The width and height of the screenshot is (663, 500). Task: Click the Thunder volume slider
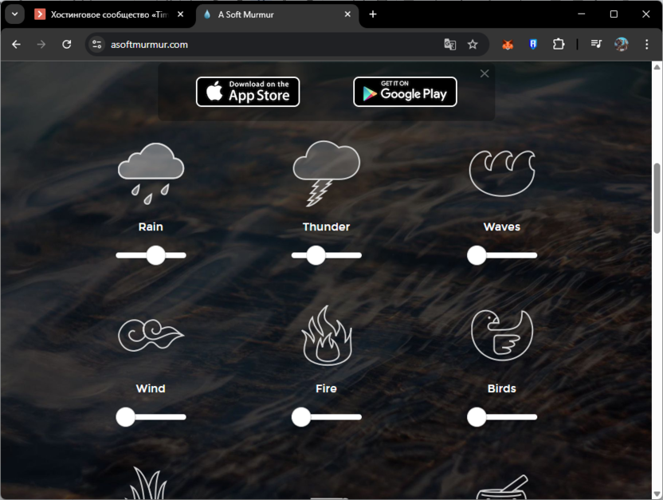tap(327, 255)
